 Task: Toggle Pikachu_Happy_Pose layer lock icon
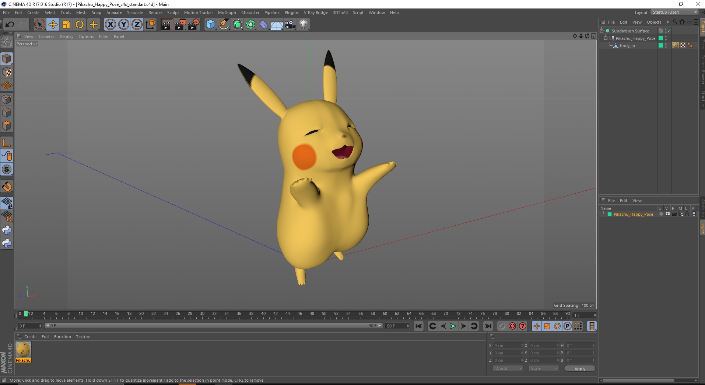pyautogui.click(x=687, y=214)
